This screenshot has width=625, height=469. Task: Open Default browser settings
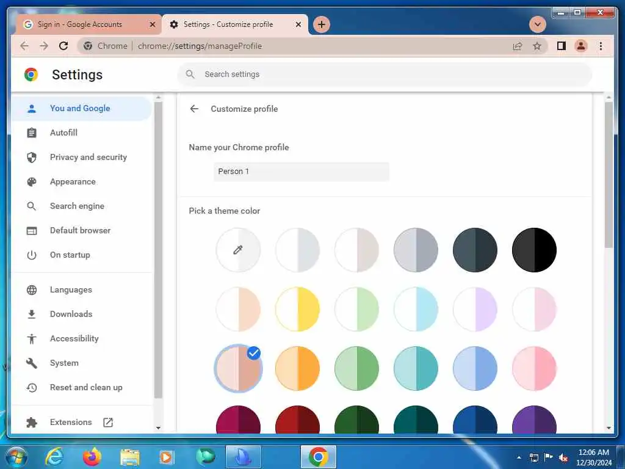pos(81,230)
